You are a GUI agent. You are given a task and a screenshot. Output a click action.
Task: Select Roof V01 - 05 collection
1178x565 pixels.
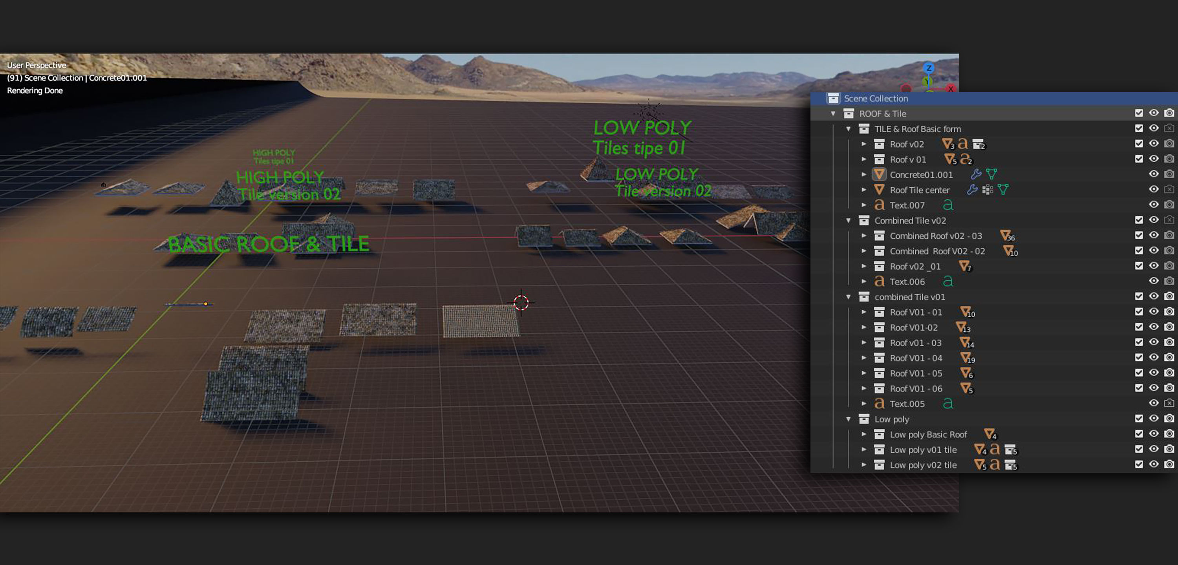916,373
